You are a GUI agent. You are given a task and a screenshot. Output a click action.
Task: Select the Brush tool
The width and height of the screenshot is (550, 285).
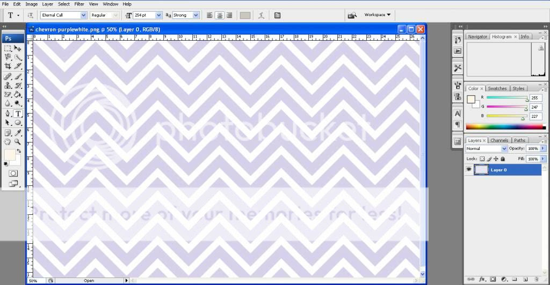point(18,77)
